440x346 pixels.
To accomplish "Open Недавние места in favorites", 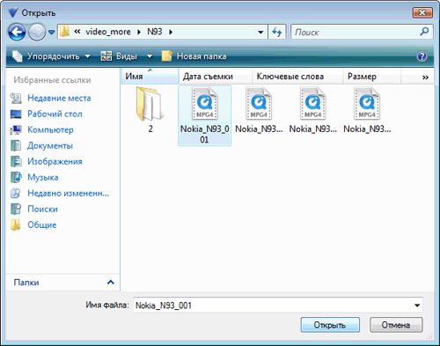I will (x=59, y=98).
